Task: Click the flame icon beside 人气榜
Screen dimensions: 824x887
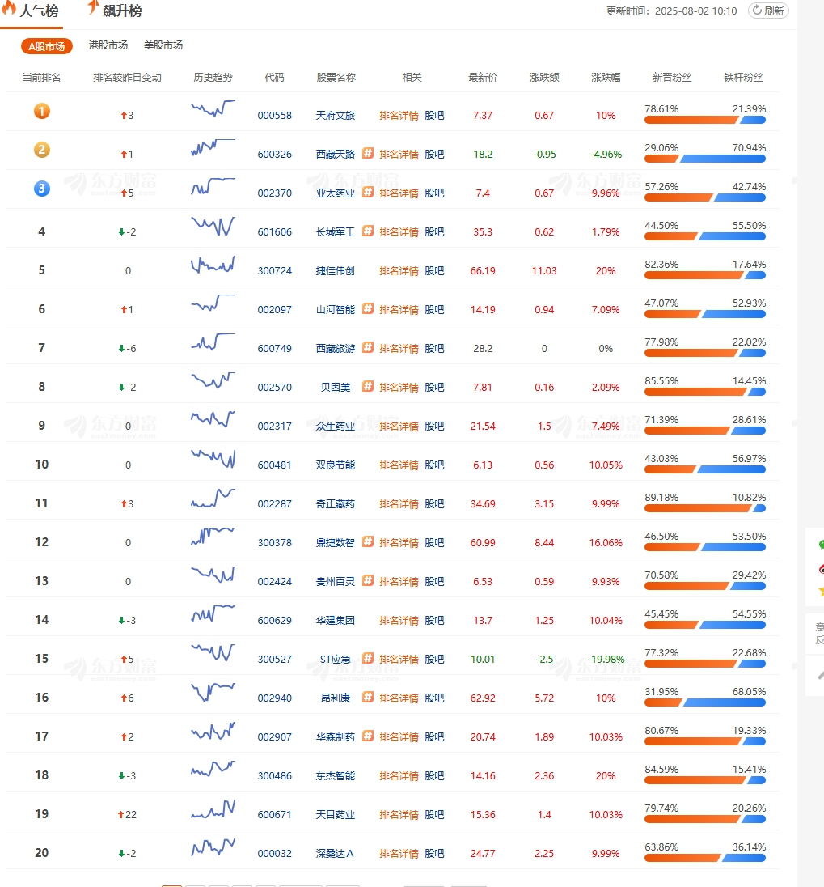Action: pos(9,10)
